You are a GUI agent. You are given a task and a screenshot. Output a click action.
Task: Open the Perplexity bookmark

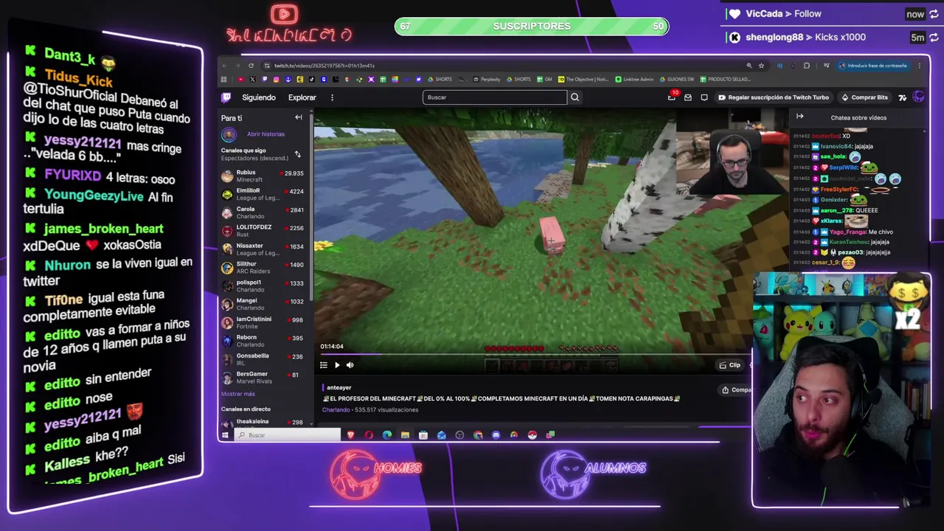click(x=487, y=80)
